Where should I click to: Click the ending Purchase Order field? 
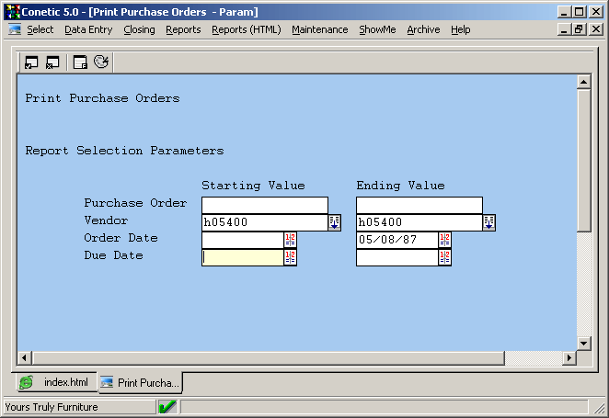point(419,205)
